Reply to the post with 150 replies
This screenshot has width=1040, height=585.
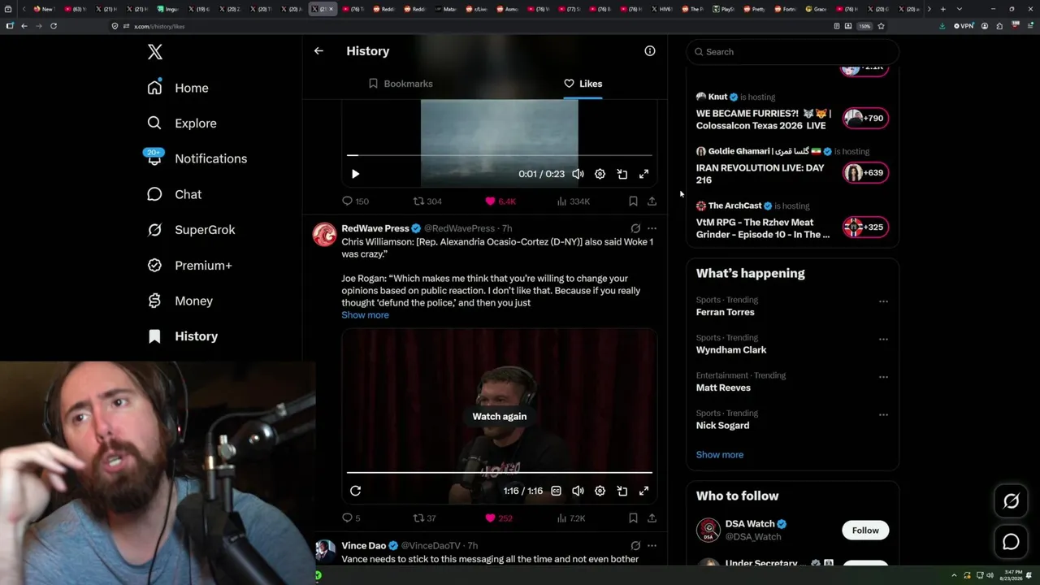pyautogui.click(x=355, y=201)
